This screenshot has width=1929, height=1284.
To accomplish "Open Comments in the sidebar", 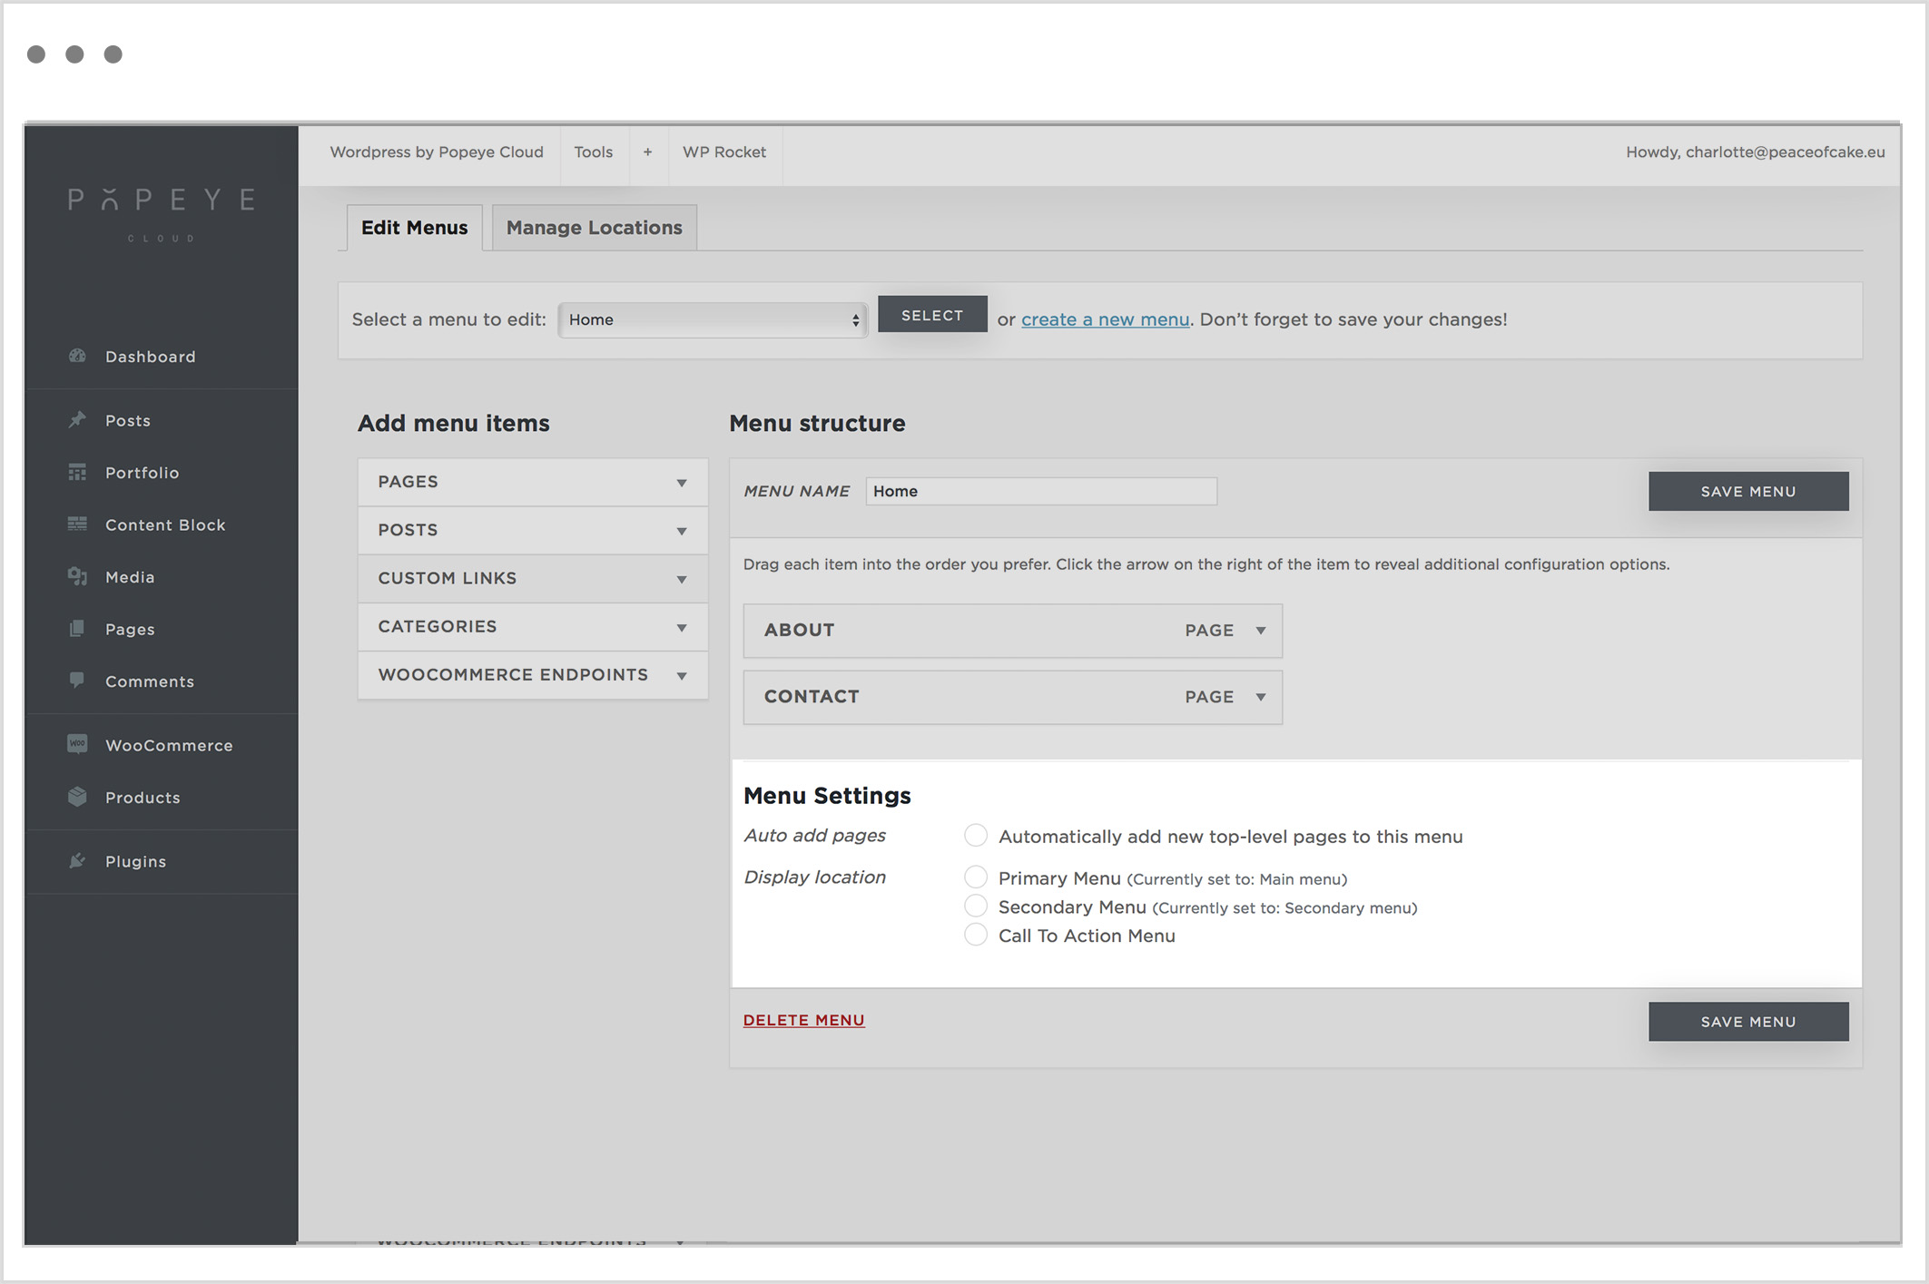I will click(150, 681).
